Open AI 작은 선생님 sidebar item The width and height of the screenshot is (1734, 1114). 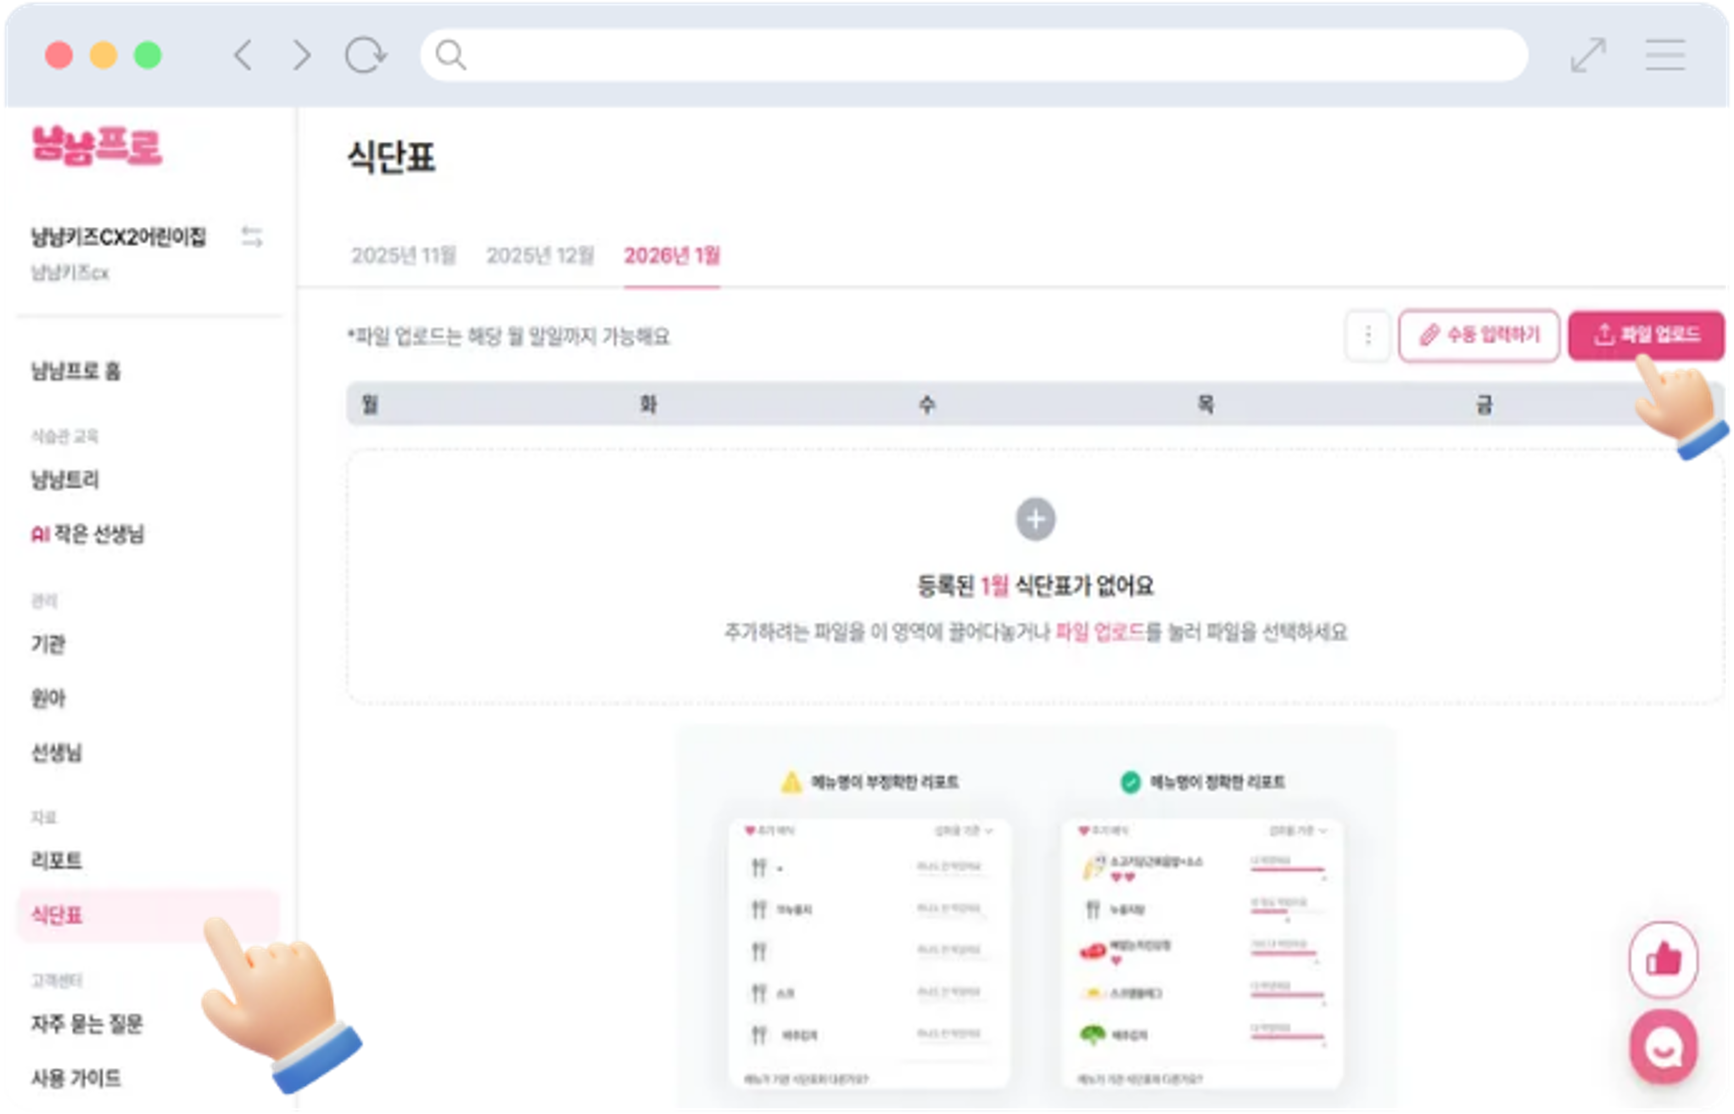87,534
